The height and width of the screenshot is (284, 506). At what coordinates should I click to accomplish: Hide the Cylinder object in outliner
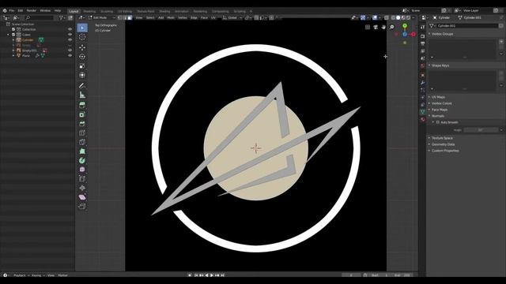(70, 40)
